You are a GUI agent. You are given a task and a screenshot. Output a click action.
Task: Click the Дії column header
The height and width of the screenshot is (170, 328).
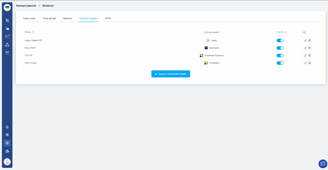click(304, 32)
